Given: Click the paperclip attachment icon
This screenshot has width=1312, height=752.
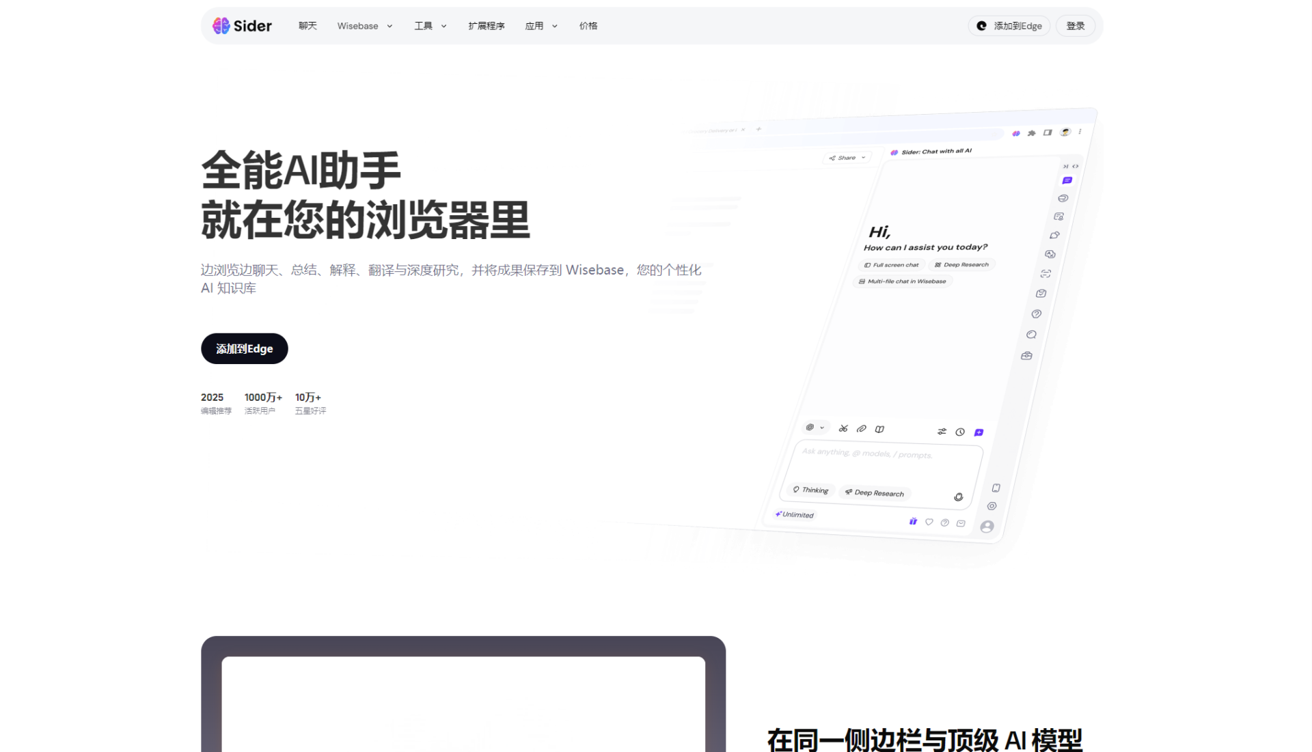Looking at the screenshot, I should click(861, 428).
